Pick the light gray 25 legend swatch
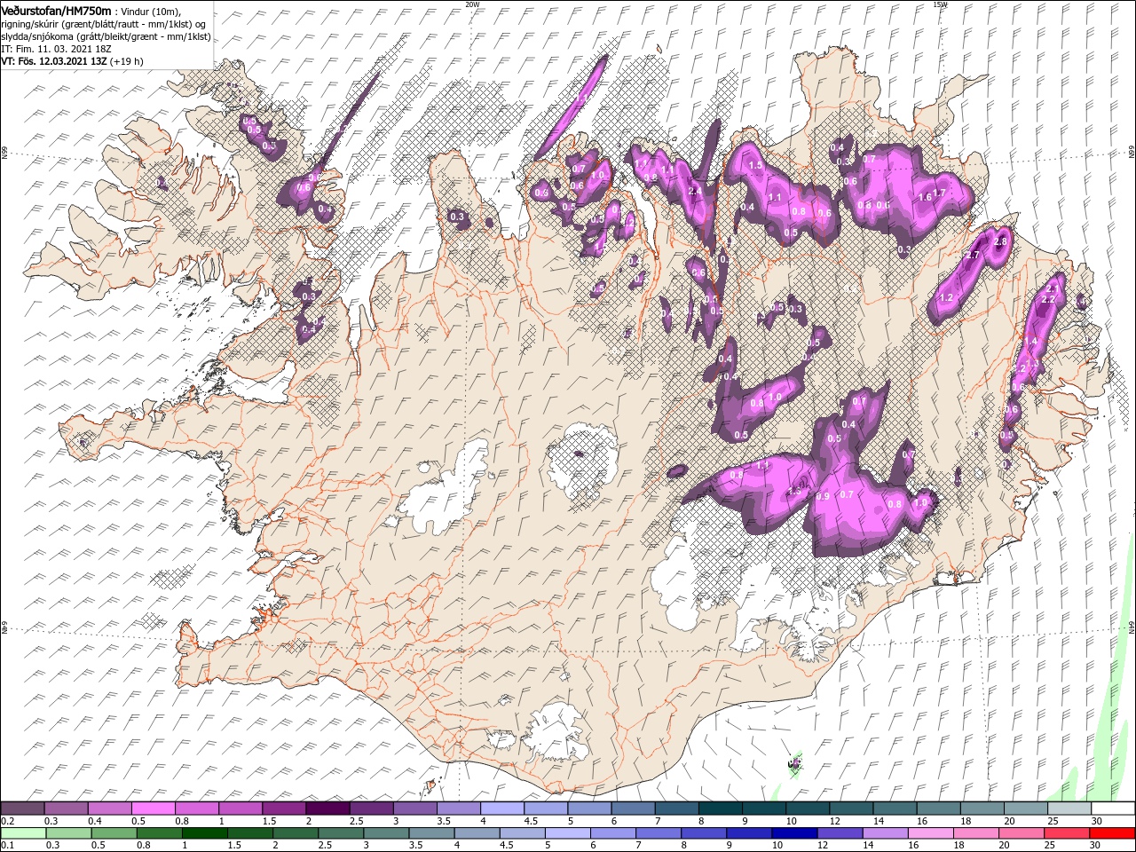The width and height of the screenshot is (1136, 852). pyautogui.click(x=1069, y=808)
